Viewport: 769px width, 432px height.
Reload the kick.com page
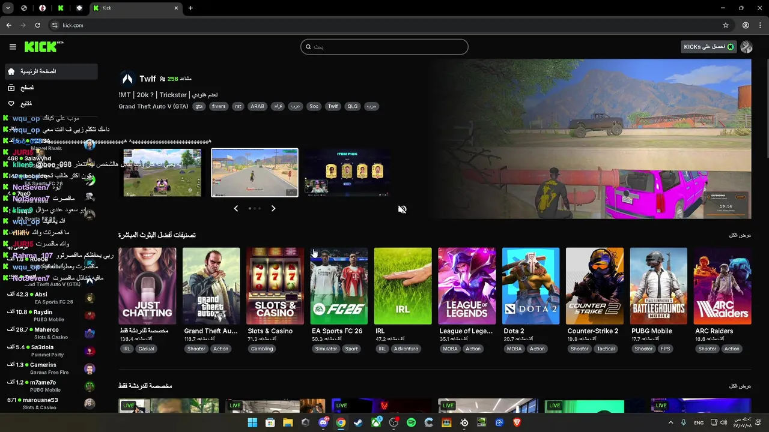pos(37,25)
